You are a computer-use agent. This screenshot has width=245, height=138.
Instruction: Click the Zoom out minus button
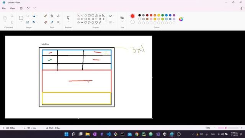pos(214,128)
